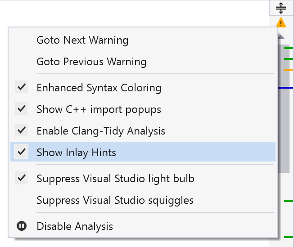The image size is (294, 247).
Task: Toggle Enhanced Syntax Coloring off
Action: coord(99,88)
